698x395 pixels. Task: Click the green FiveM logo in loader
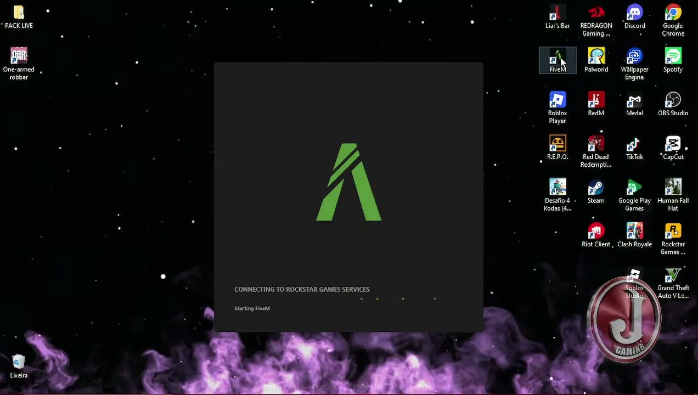point(349,182)
